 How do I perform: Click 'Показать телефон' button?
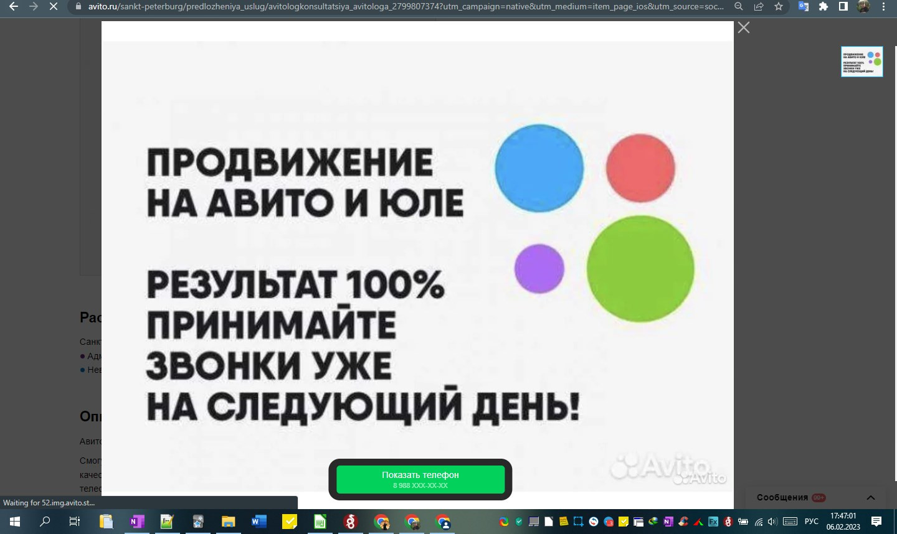420,479
